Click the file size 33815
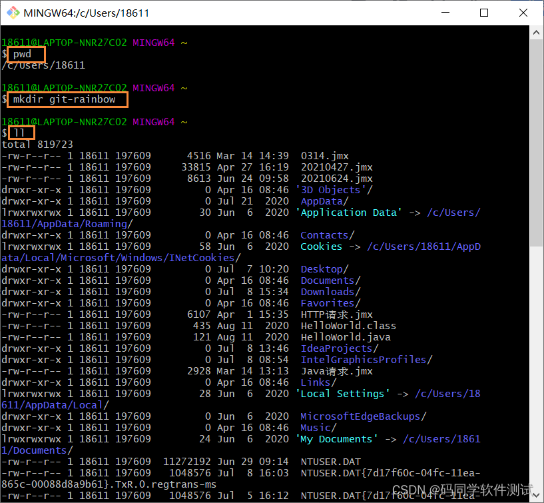The image size is (544, 503). (x=196, y=167)
